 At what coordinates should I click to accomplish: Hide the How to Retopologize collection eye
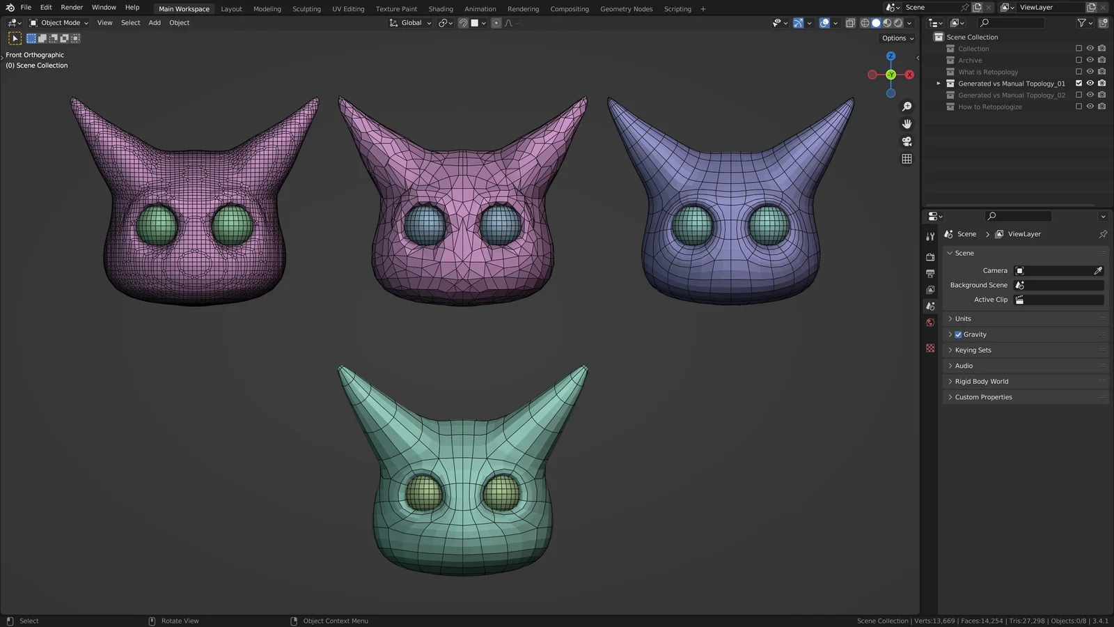[1090, 107]
